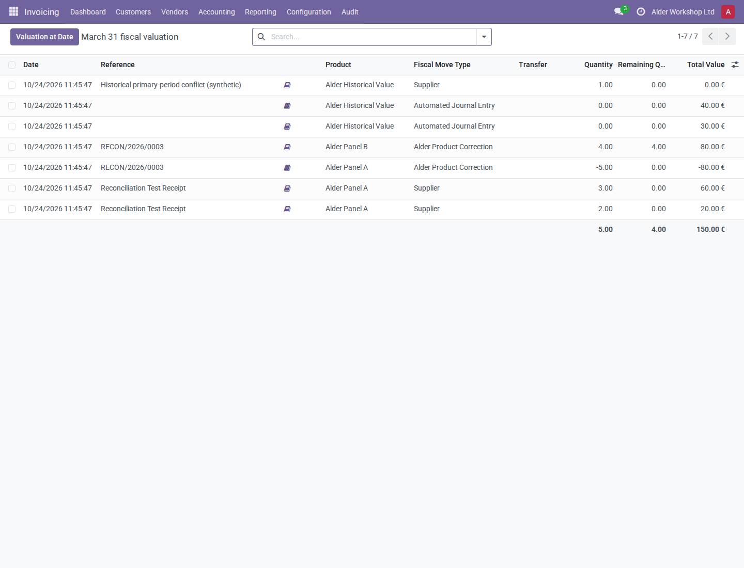The height and width of the screenshot is (568, 744).
Task: Sort by the Fiscal Move Type header
Action: tap(442, 65)
